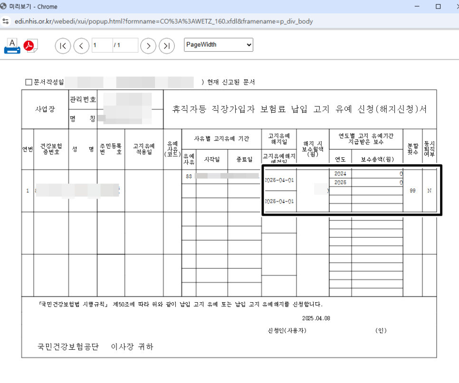Click the 국민건강보험공단 이사장 귀하 text
This screenshot has width=459, height=383.
(96, 347)
